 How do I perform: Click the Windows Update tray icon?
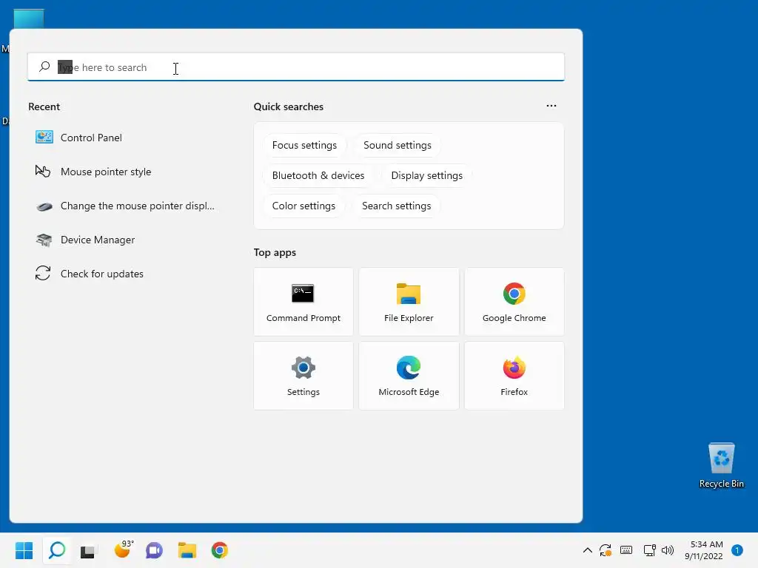coord(606,550)
